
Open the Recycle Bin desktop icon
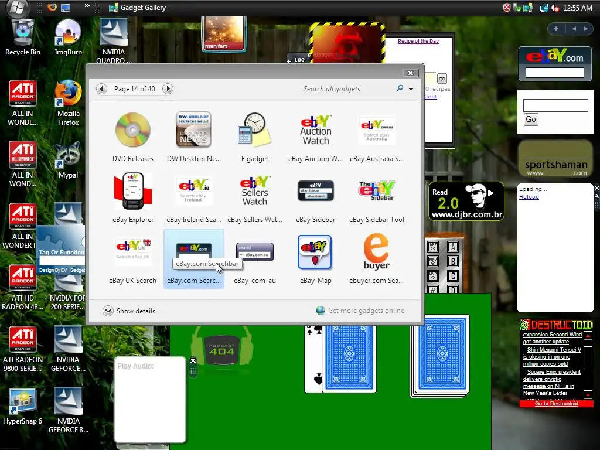pyautogui.click(x=23, y=37)
